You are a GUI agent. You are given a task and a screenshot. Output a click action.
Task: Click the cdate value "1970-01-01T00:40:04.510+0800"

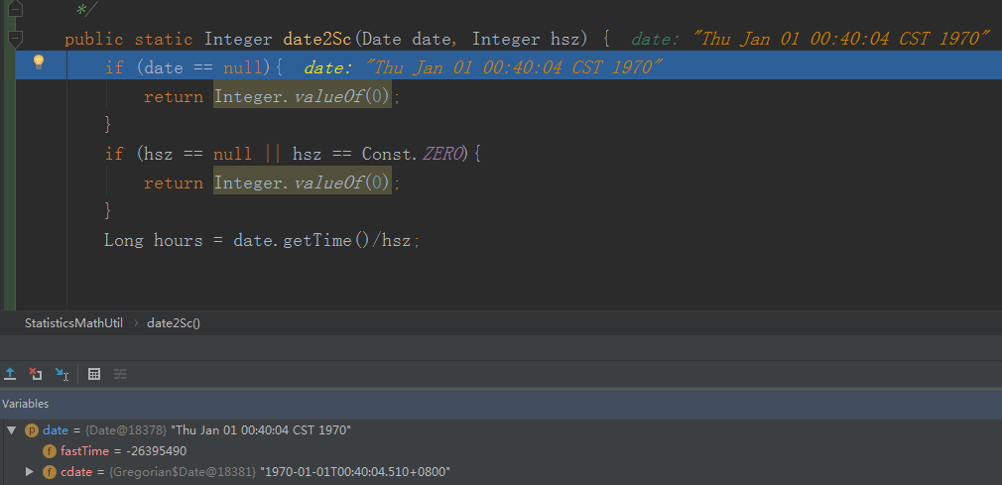click(x=356, y=471)
